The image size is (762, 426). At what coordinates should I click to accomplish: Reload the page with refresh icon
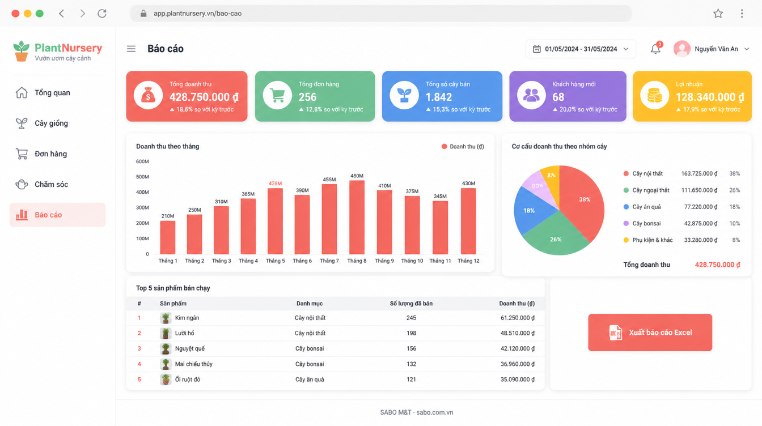[x=102, y=13]
